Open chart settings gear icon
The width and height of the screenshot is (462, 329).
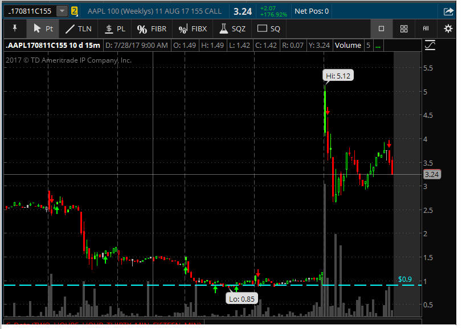[x=448, y=28]
